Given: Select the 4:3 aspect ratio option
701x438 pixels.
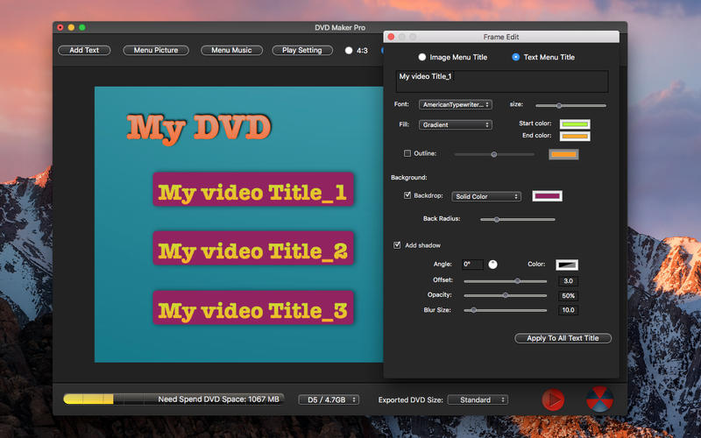Looking at the screenshot, I should pos(349,50).
